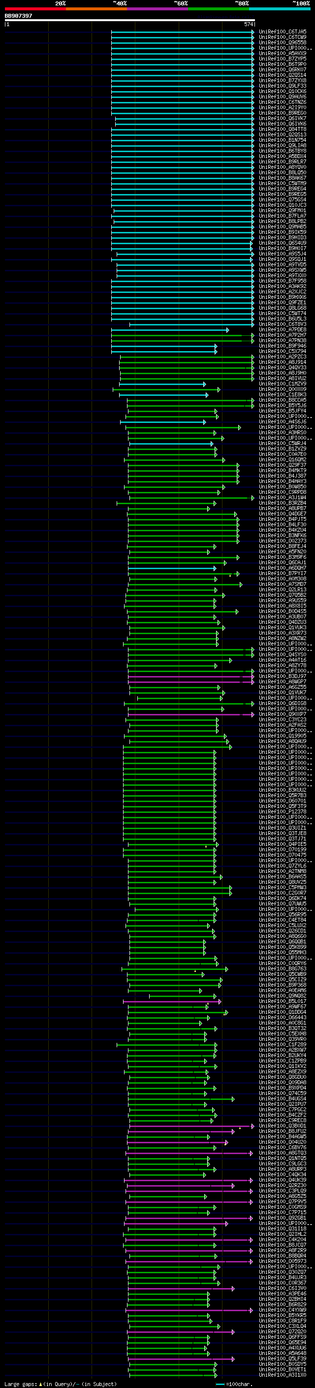
Task: Open hit UniRef100_C6TJA5
Action: [x=282, y=32]
